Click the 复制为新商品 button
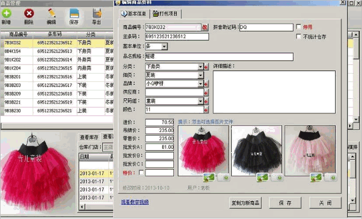362x219 pixels. click(x=245, y=203)
